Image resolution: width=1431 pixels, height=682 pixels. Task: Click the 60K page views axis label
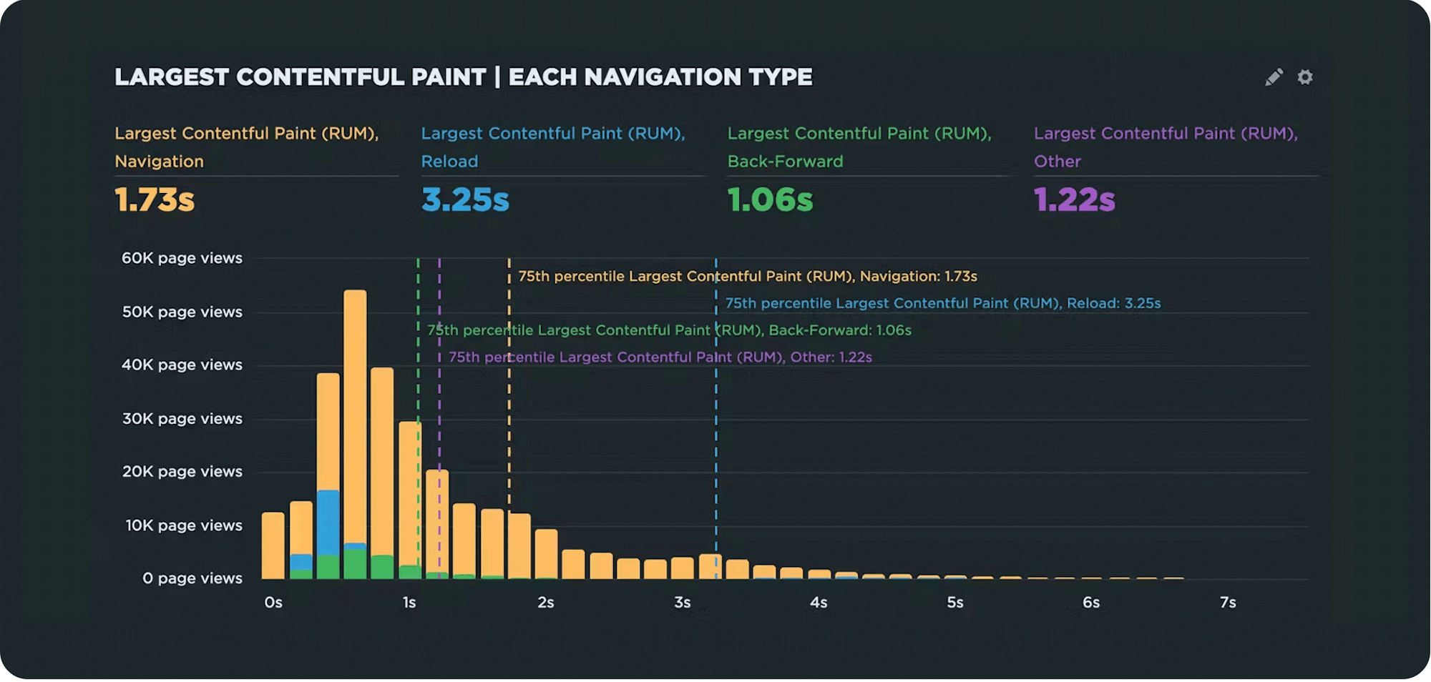click(182, 259)
